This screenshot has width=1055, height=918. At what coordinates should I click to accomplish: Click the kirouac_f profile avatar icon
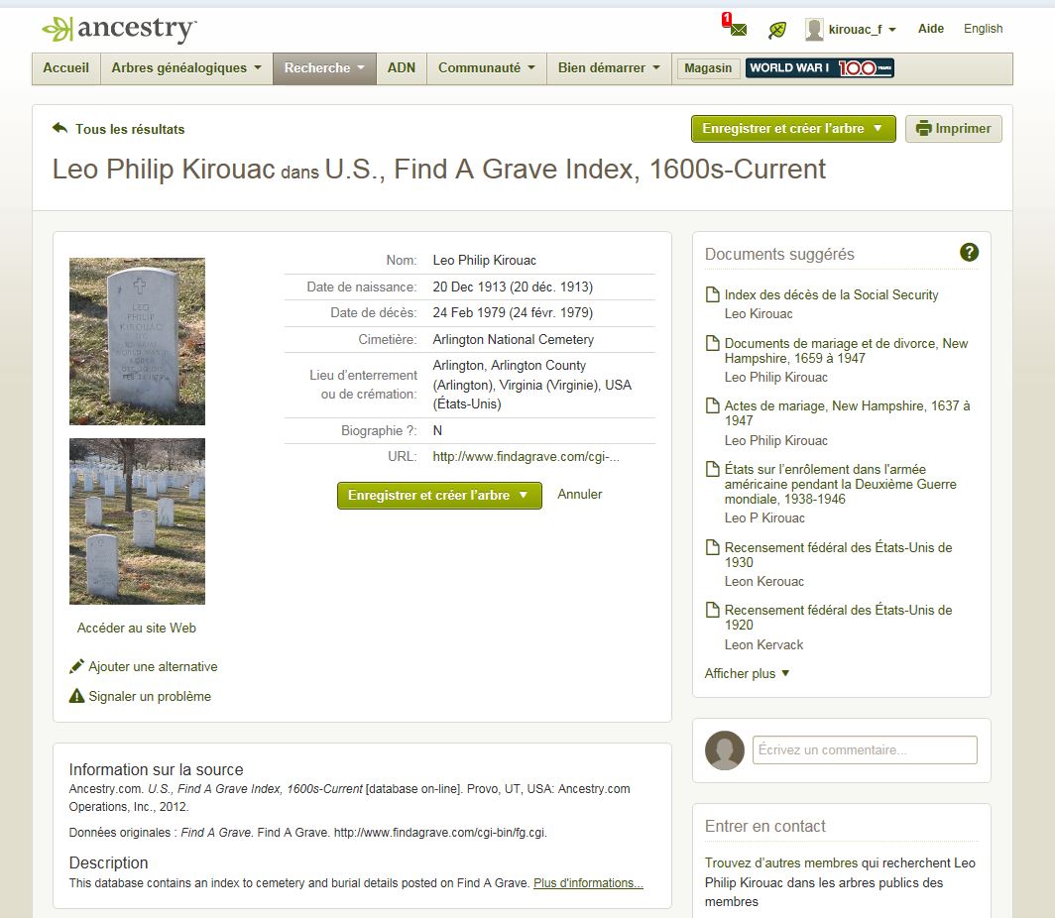(x=814, y=30)
